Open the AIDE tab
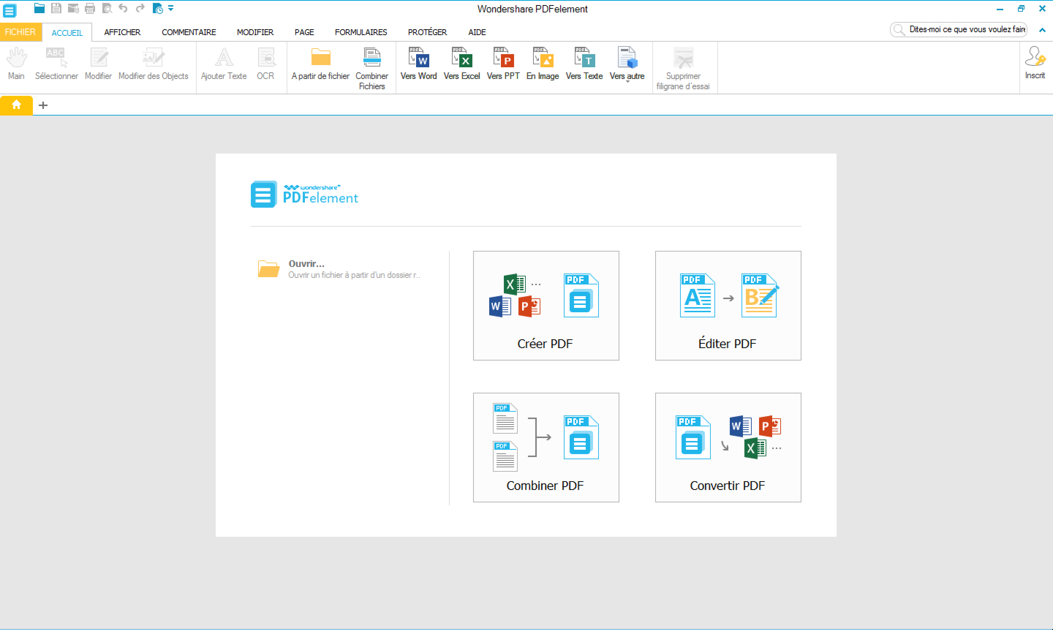The image size is (1053, 630). coord(477,32)
